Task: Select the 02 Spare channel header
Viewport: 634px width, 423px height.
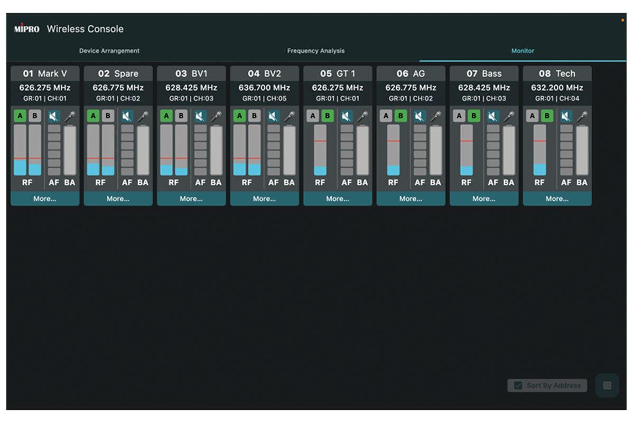Action: pos(118,73)
